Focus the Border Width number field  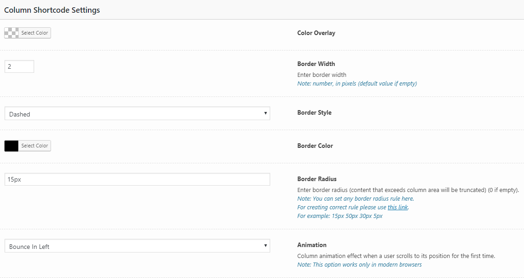point(20,66)
